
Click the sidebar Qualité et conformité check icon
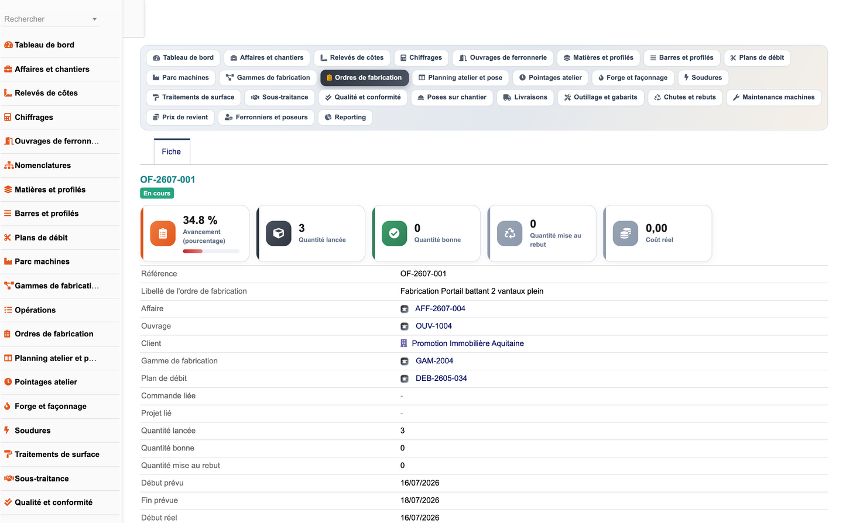pyautogui.click(x=8, y=503)
